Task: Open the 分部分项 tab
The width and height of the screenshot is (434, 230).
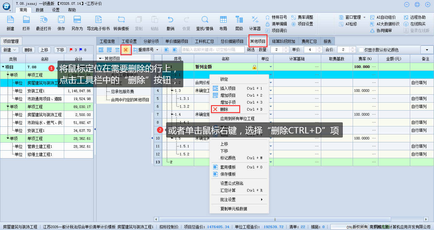Action: pyautogui.click(x=151, y=41)
